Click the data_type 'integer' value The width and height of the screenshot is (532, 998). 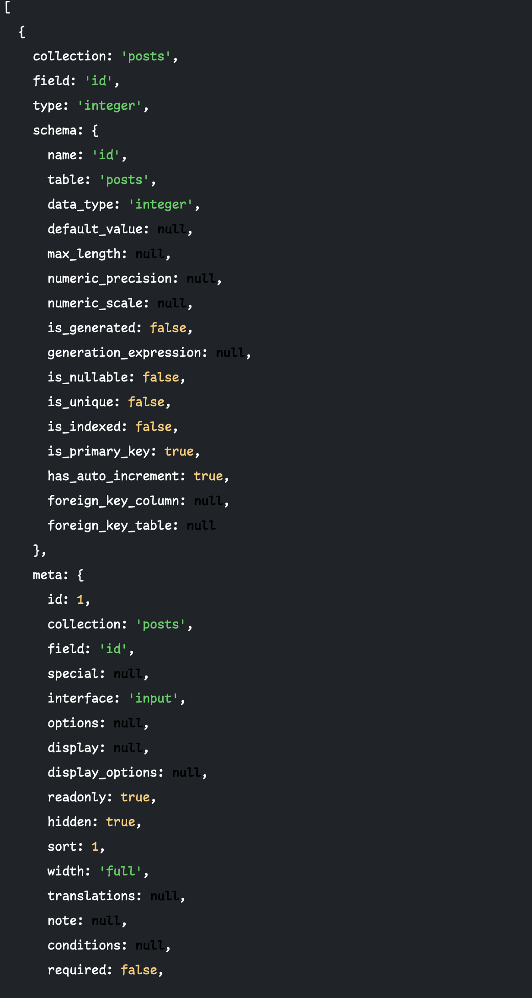tap(160, 204)
